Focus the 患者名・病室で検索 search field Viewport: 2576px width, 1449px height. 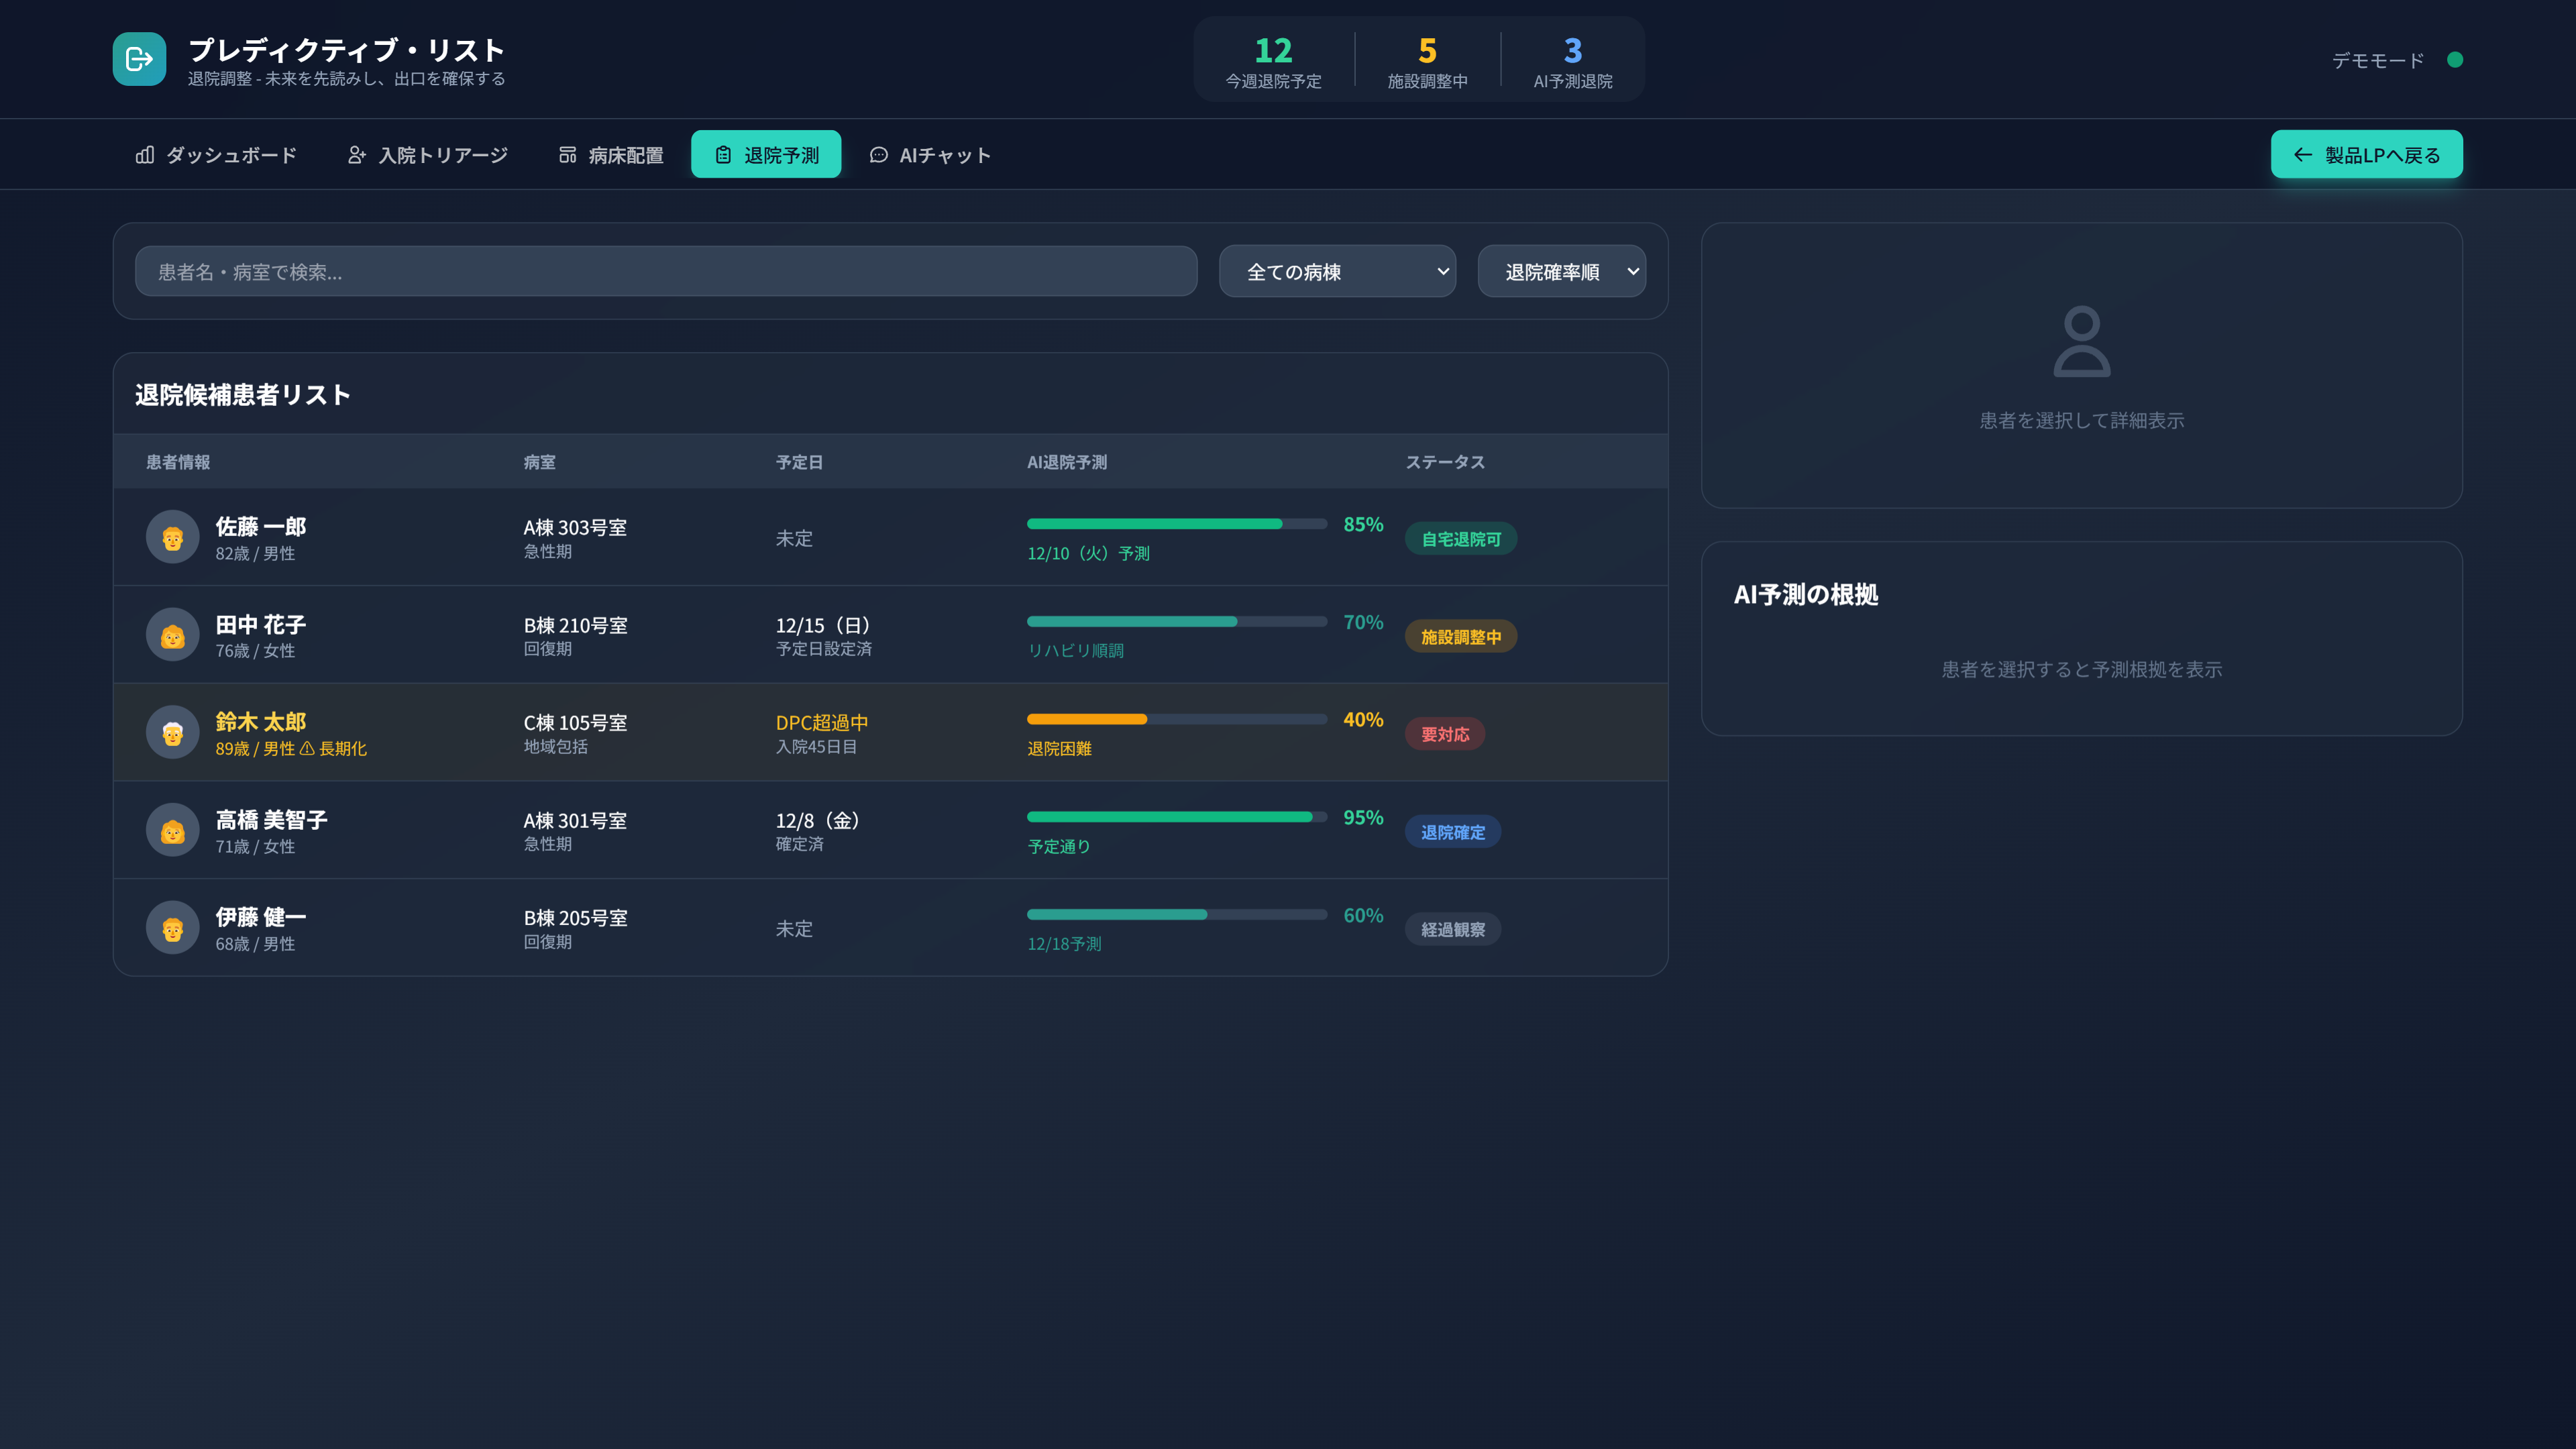(x=665, y=272)
